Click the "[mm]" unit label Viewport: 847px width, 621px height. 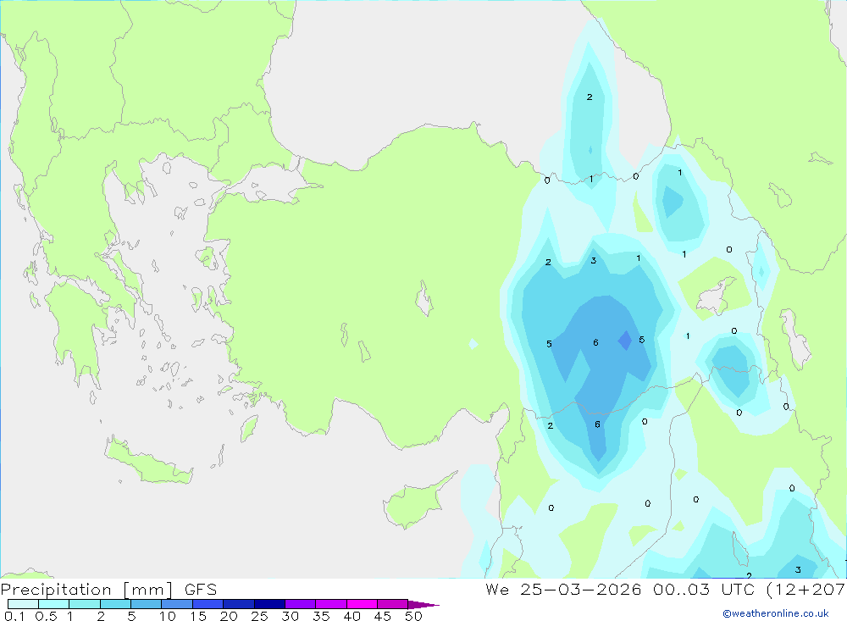click(x=148, y=590)
